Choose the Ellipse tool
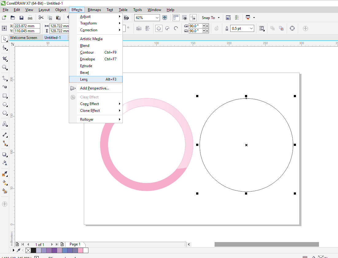Viewport: 338px width, 258px height. click(5, 104)
